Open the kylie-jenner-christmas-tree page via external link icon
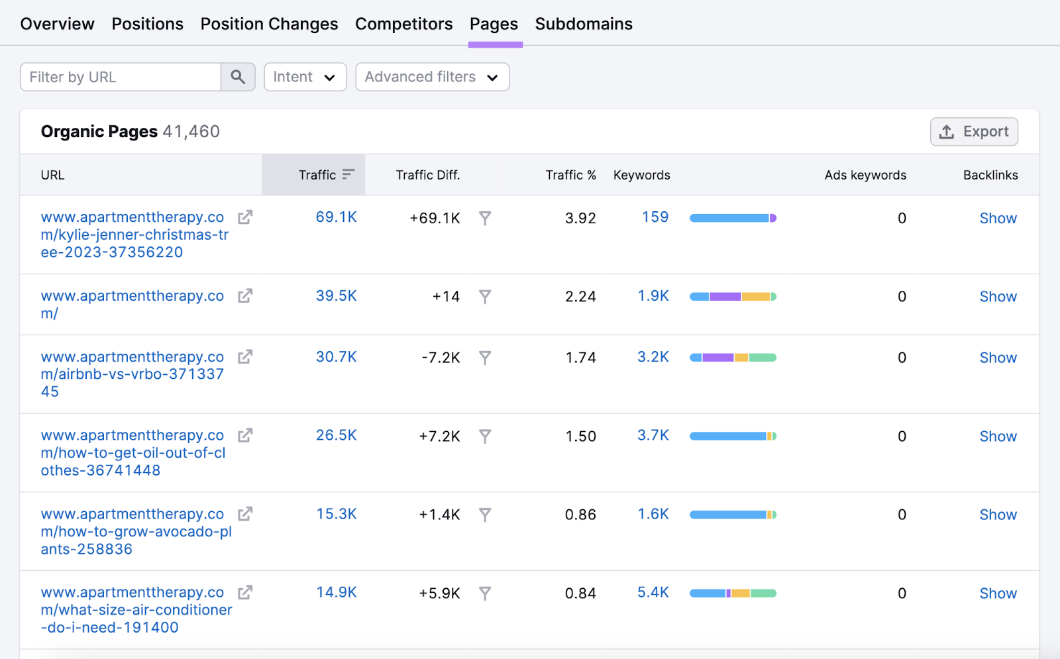The image size is (1060, 659). coord(244,217)
